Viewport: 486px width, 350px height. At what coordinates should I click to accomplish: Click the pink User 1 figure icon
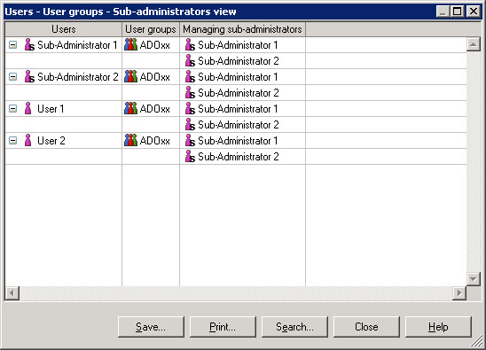click(27, 108)
